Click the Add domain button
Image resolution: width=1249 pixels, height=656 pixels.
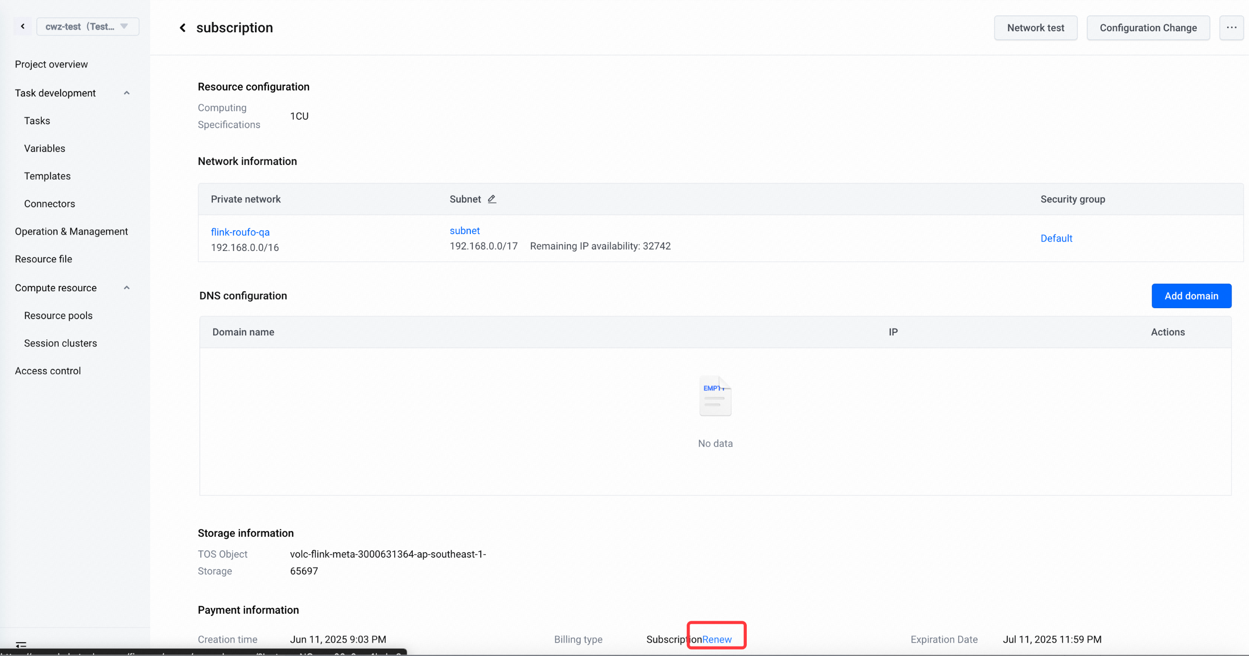[1191, 296]
